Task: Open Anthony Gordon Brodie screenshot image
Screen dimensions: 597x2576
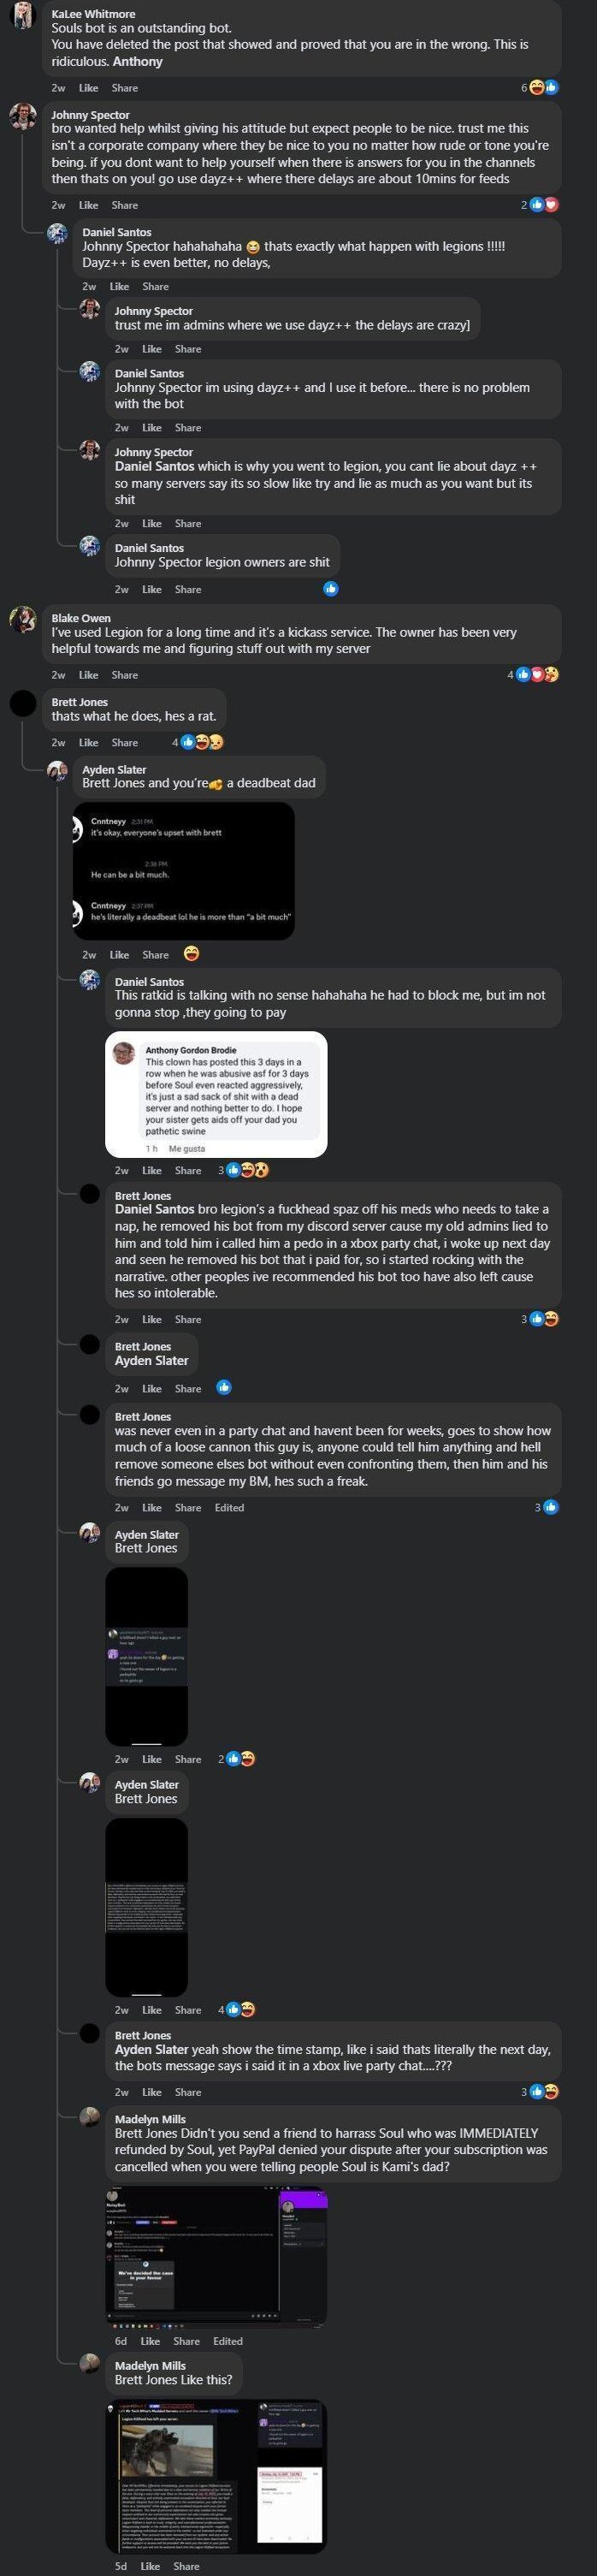Action: [x=216, y=1094]
